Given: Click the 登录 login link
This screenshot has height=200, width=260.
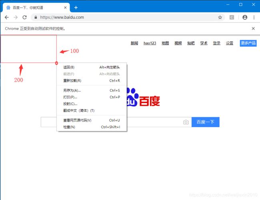Looking at the screenshot, I should click(x=216, y=43).
